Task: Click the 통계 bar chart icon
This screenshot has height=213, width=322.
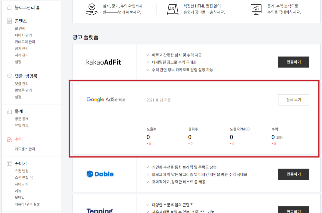Action: coord(9,111)
